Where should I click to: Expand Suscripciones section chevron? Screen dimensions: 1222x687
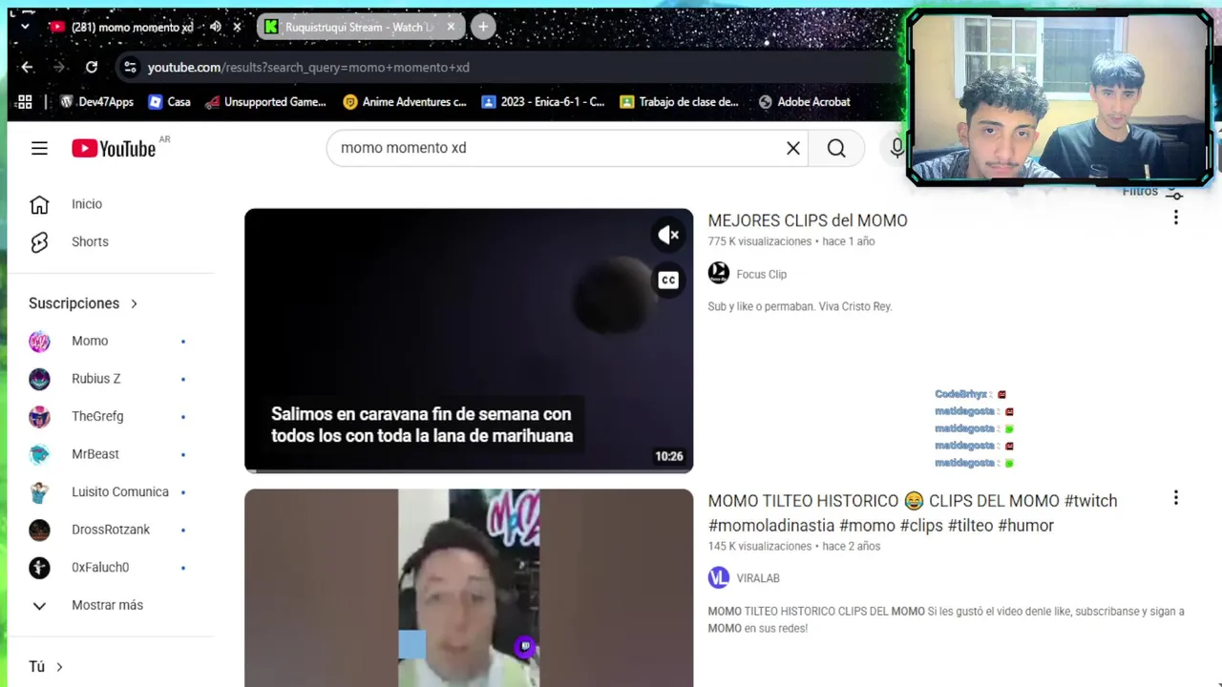pyautogui.click(x=134, y=303)
